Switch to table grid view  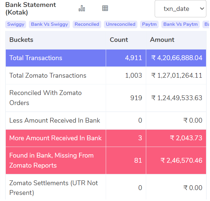105,9
